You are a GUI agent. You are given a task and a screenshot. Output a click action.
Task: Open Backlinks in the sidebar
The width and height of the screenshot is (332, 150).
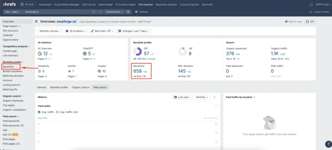8,67
